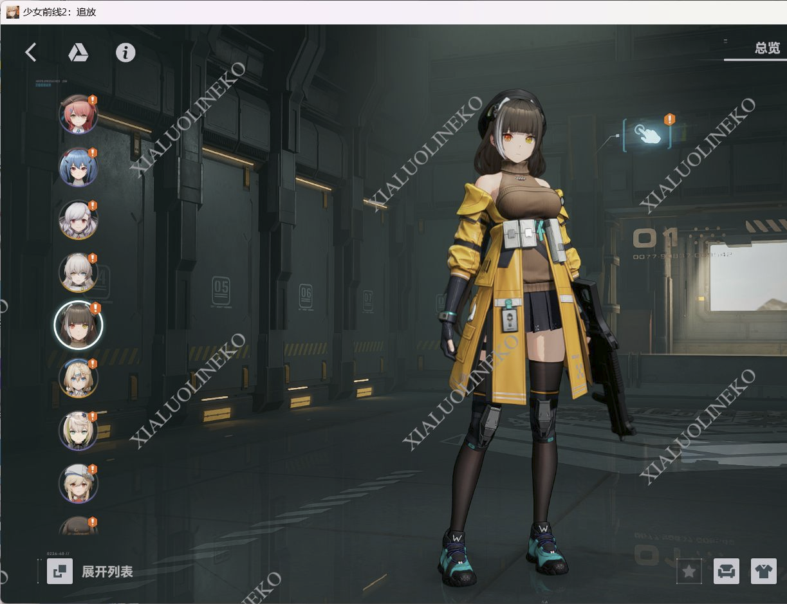Open the info circle icon
This screenshot has height=604, width=787.
pos(125,53)
